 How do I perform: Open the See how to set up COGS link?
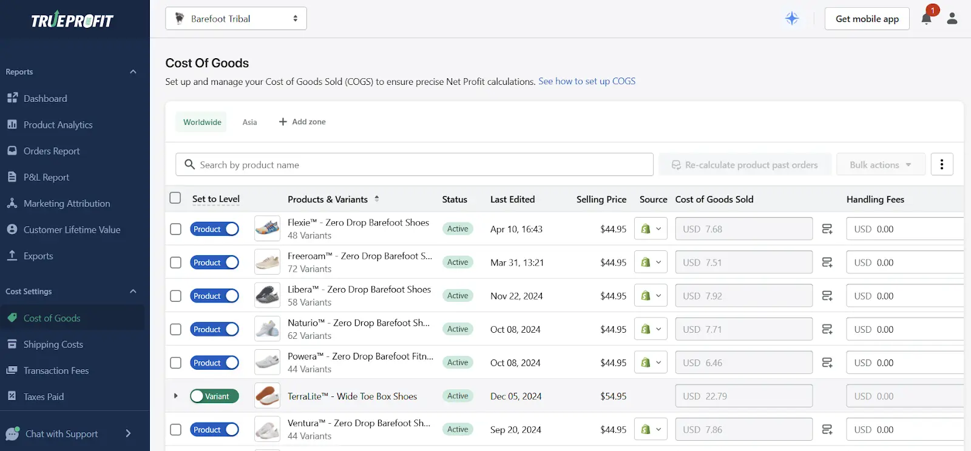coord(586,81)
